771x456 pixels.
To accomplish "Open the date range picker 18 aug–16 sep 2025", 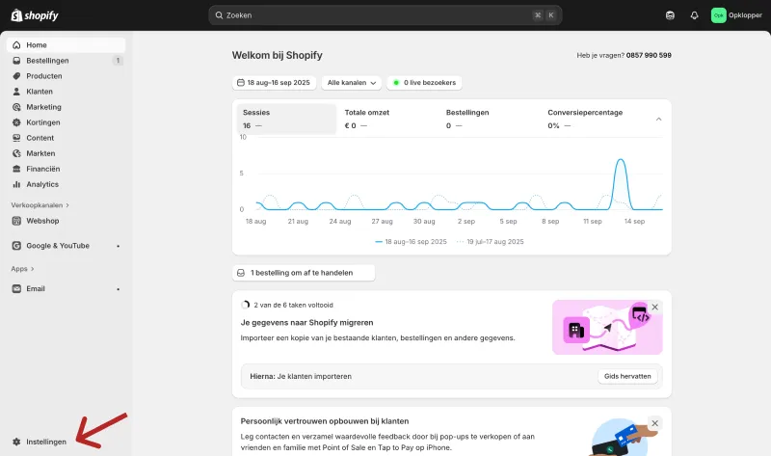I will tap(274, 83).
